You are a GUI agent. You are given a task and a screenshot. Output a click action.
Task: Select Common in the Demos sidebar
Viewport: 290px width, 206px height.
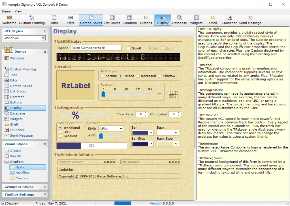(x=17, y=97)
